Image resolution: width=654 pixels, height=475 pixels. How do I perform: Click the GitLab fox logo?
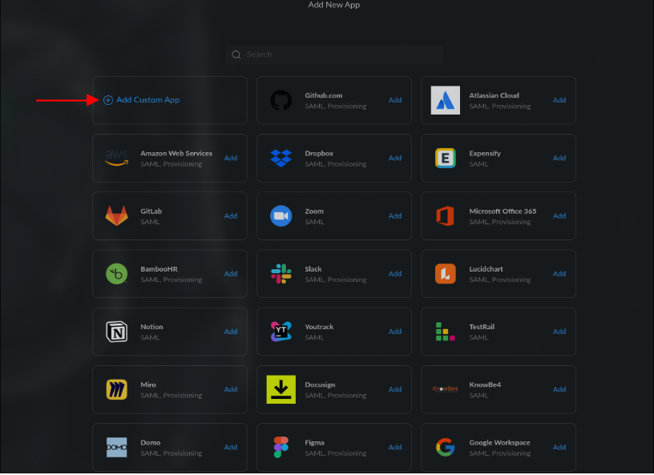click(116, 215)
